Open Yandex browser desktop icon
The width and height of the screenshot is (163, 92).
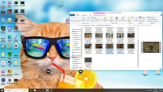pyautogui.click(x=3, y=63)
